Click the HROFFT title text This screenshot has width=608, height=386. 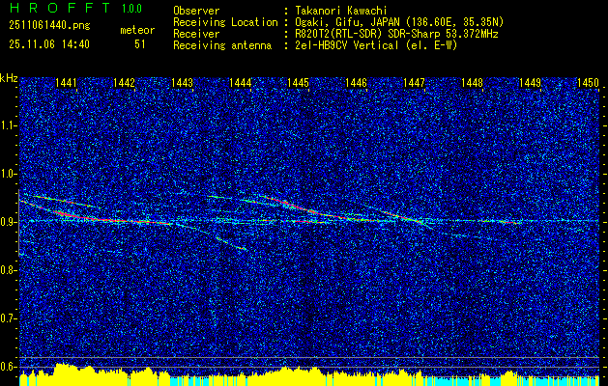pos(60,8)
